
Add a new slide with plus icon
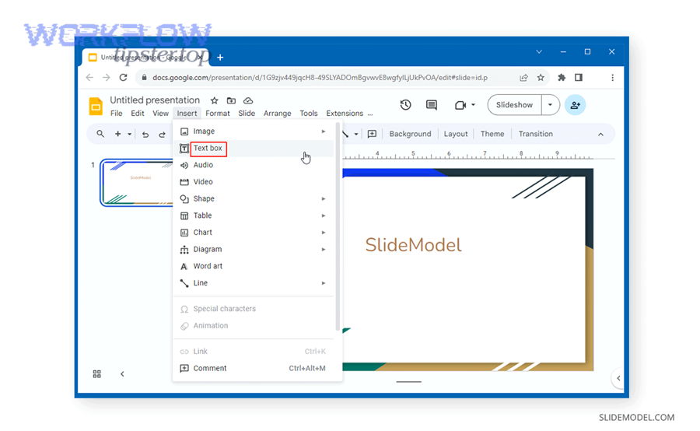pyautogui.click(x=118, y=134)
